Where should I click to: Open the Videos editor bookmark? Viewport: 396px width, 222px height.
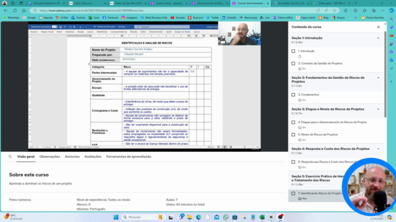pos(283,18)
